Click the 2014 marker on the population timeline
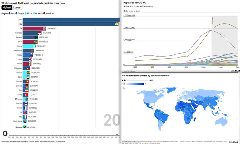The width and height of the screenshot is (240, 144). [116, 137]
